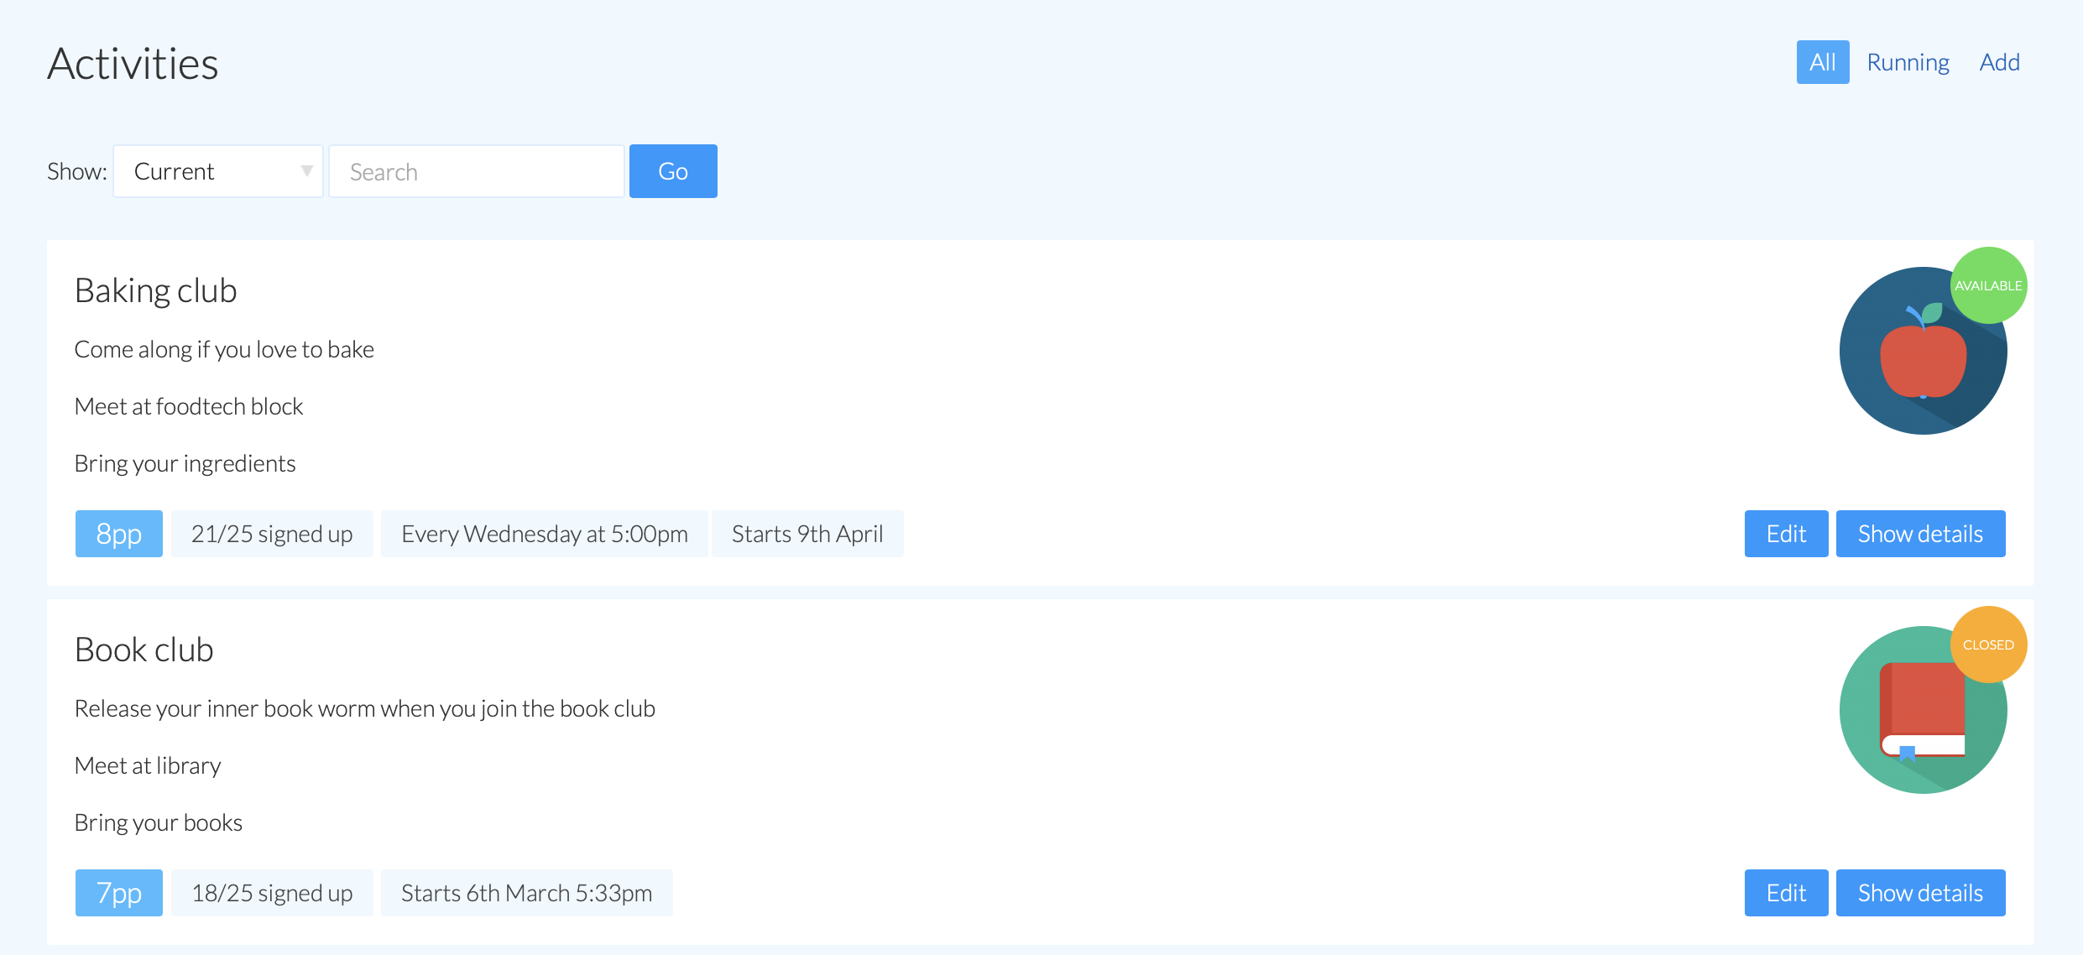2083x955 pixels.
Task: Click the 8pp price tag
Action: [118, 534]
